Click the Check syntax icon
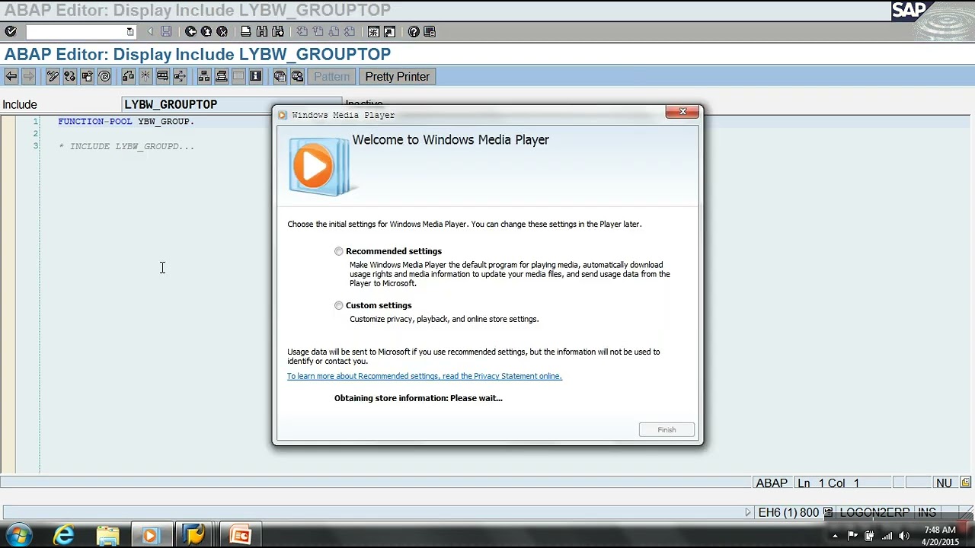The width and height of the screenshot is (975, 548). pyautogui.click(x=128, y=76)
